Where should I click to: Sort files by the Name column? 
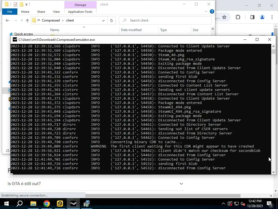click(x=55, y=30)
